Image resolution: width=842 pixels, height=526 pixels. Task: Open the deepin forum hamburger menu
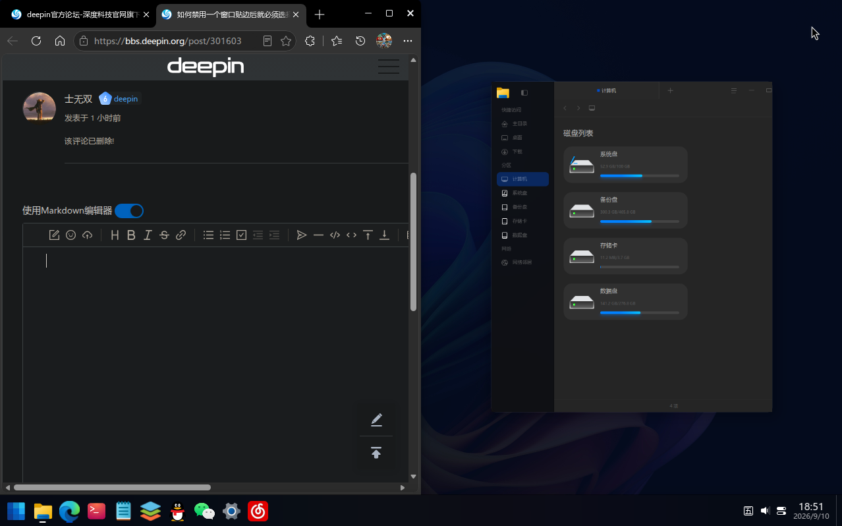[389, 67]
